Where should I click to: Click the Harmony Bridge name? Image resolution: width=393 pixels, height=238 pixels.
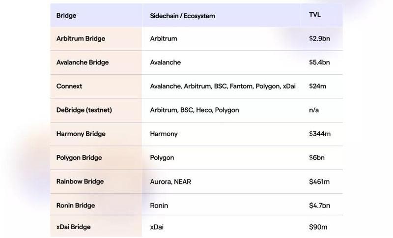click(x=81, y=134)
